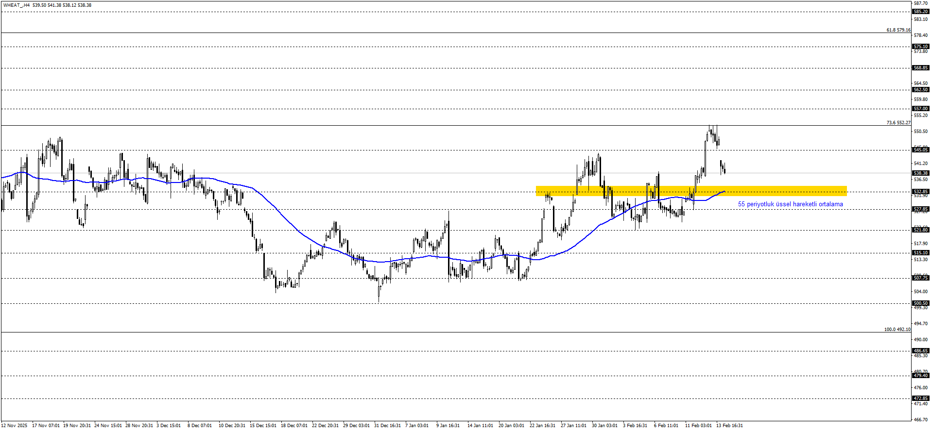
Task: Select the 568.85 price level tag
Action: coord(921,68)
